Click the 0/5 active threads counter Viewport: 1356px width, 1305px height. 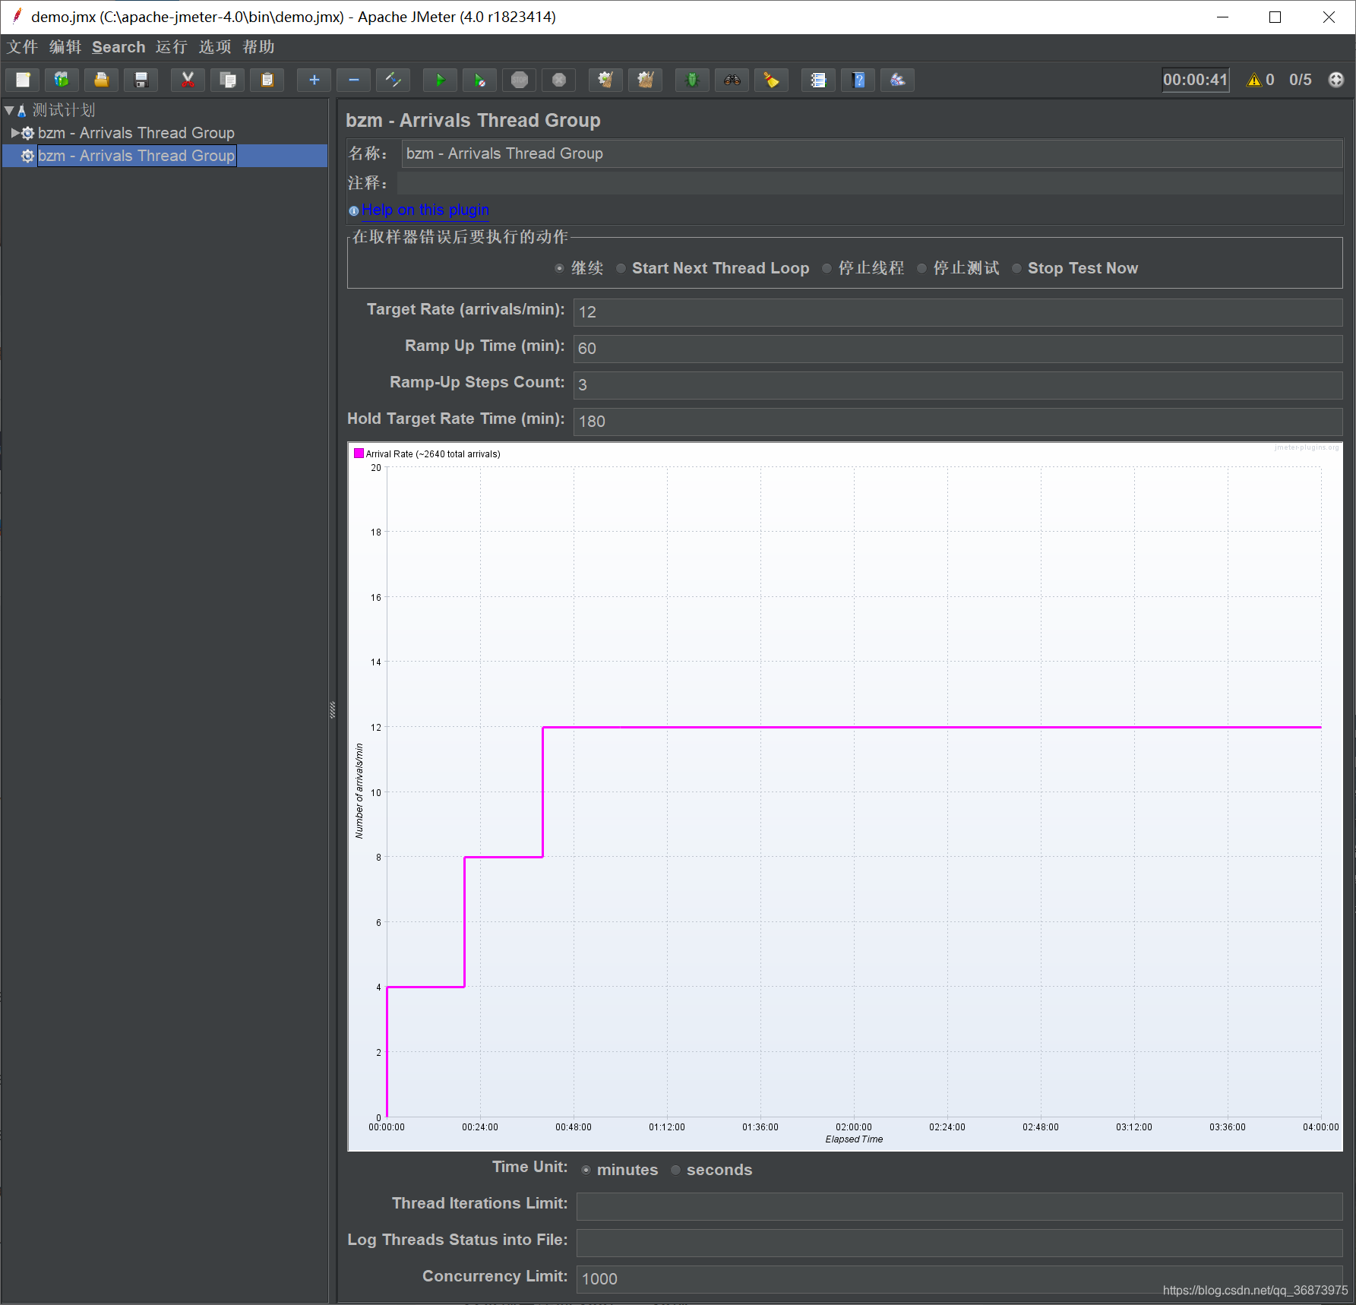(1301, 80)
